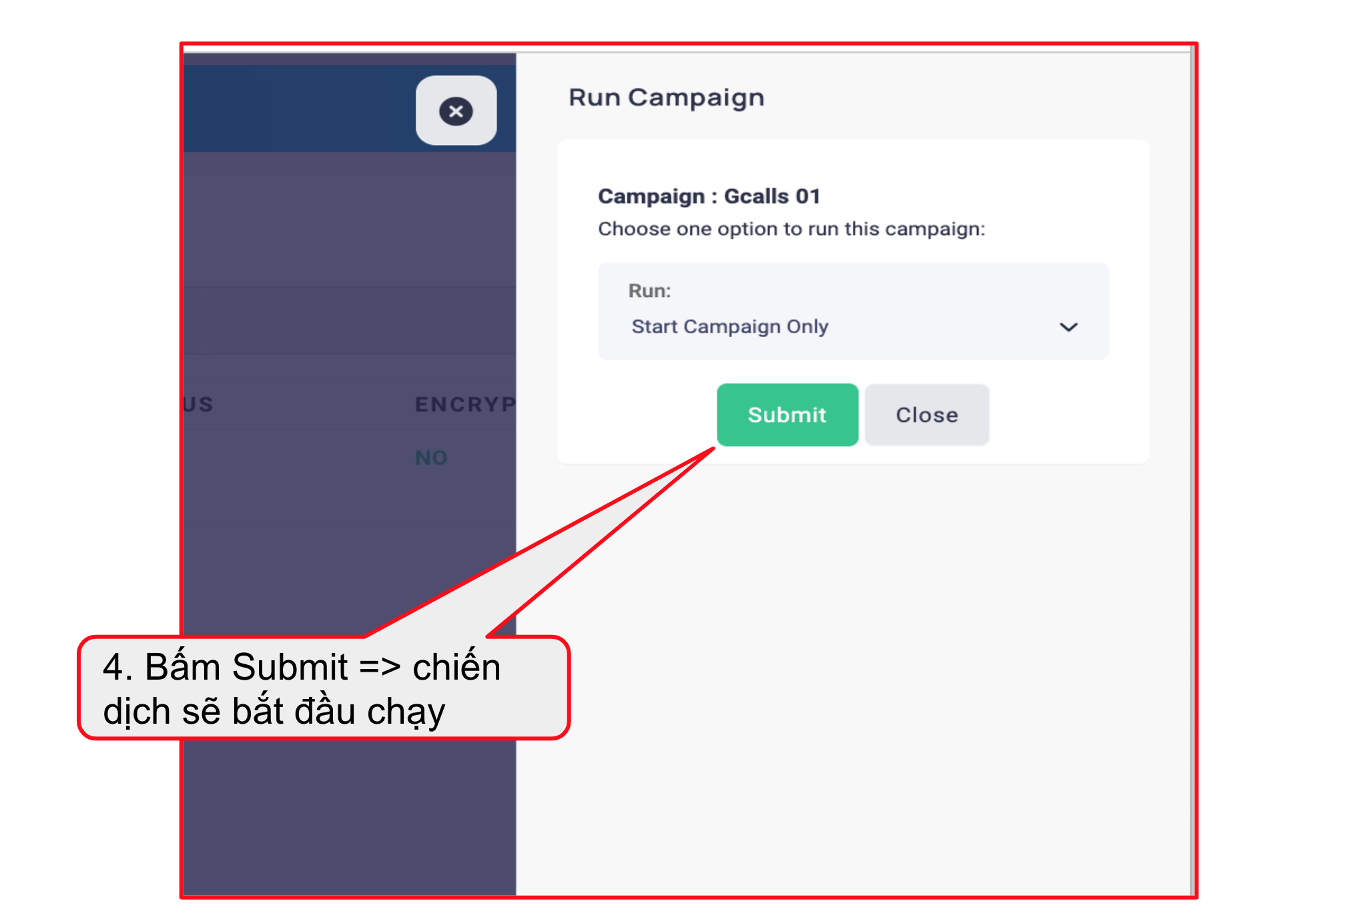The width and height of the screenshot is (1368, 924).
Task: Click the rounded box around the X icon
Action: point(456,110)
